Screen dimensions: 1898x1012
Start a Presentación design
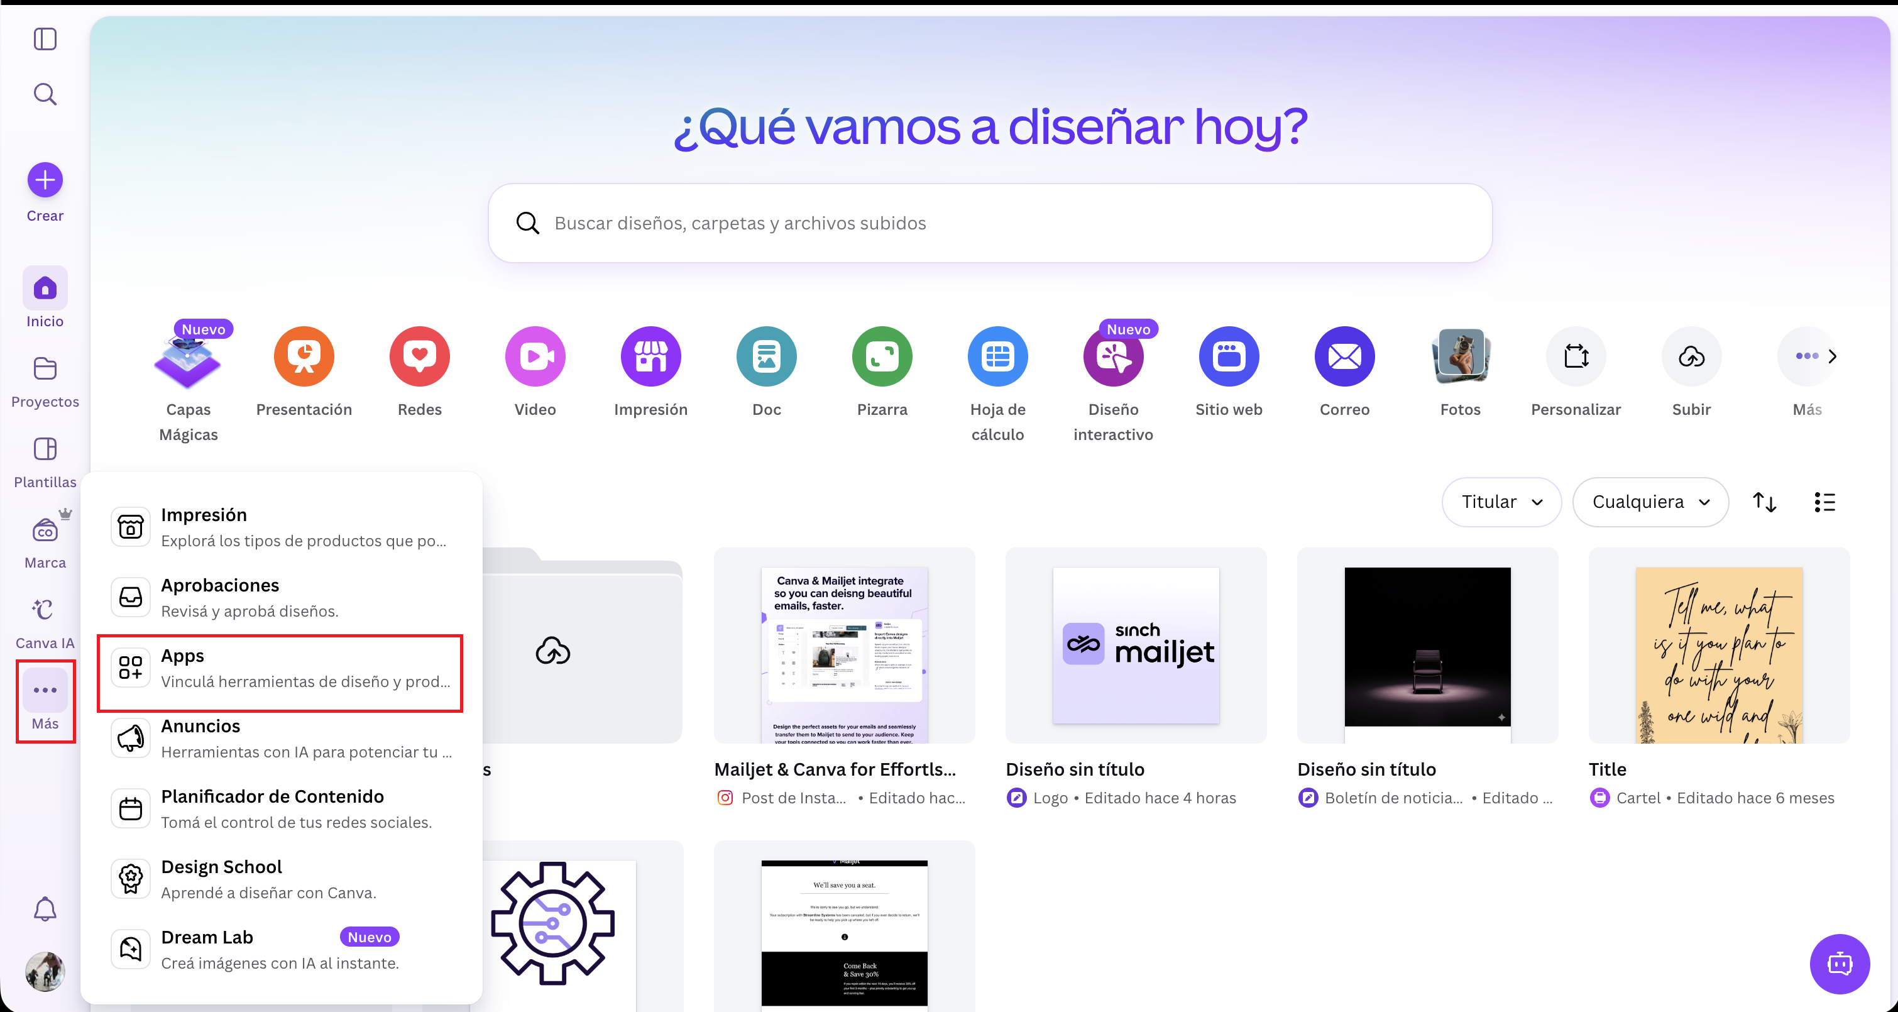pyautogui.click(x=304, y=357)
